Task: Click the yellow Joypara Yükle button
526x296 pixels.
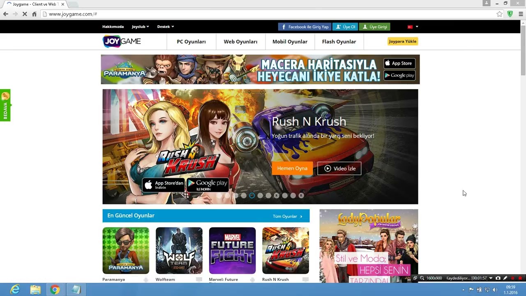Action: (403, 41)
